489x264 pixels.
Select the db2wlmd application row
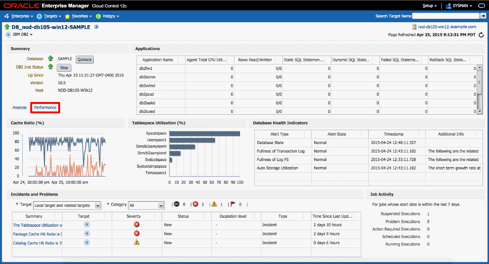[x=307, y=85]
